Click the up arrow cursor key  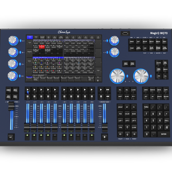[x=127, y=128]
